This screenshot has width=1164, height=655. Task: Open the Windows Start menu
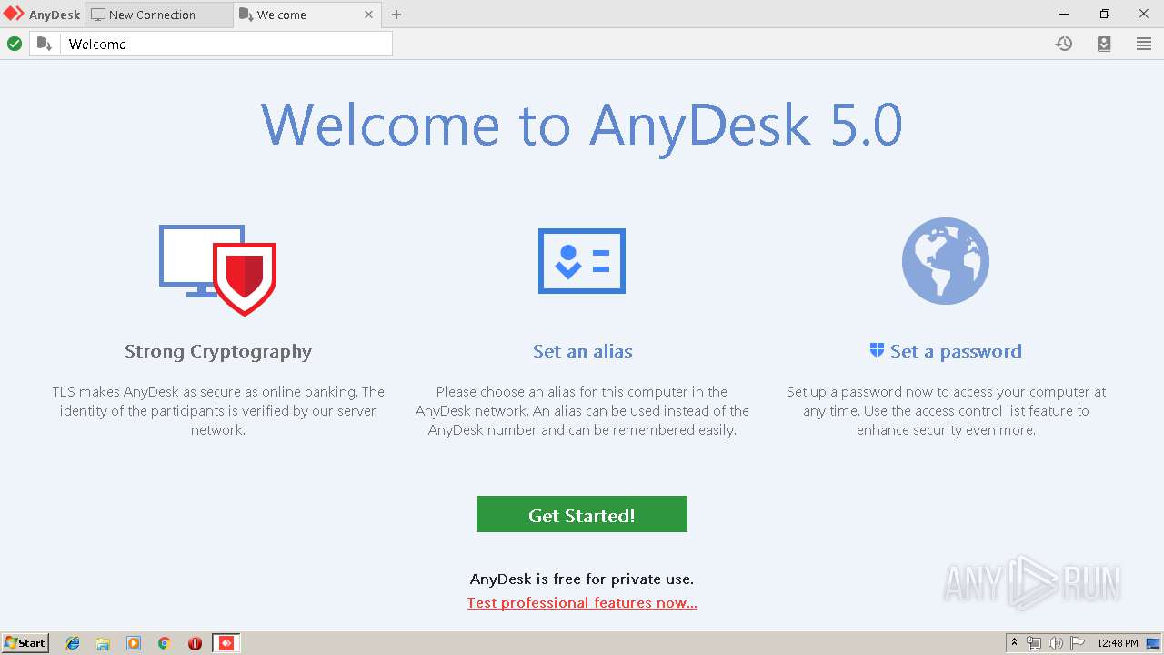(25, 643)
